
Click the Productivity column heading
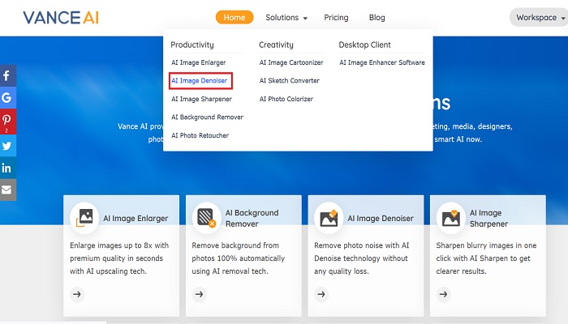pos(192,45)
